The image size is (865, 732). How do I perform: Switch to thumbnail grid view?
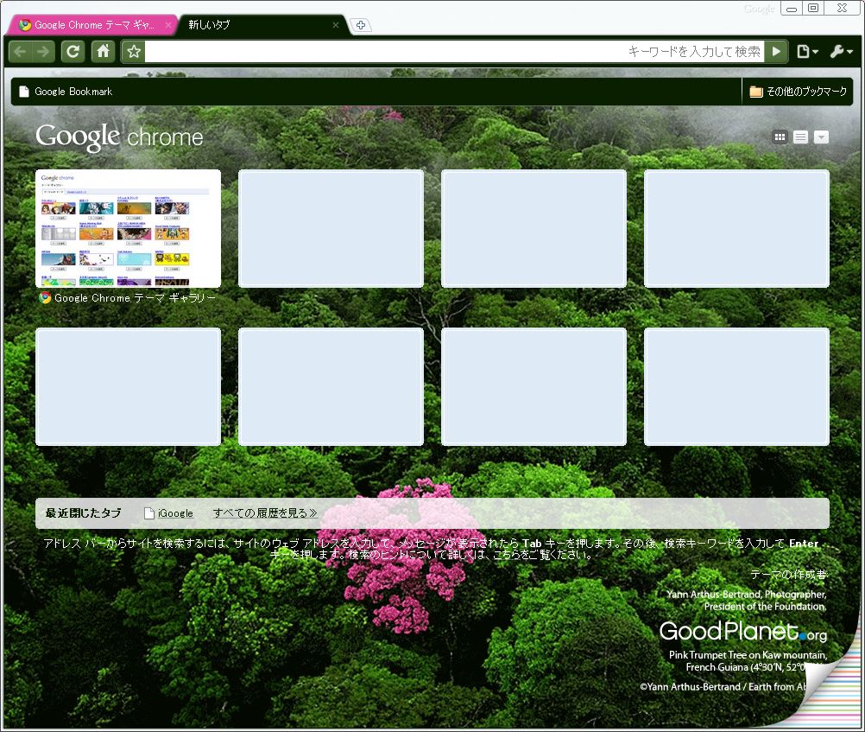tap(780, 137)
